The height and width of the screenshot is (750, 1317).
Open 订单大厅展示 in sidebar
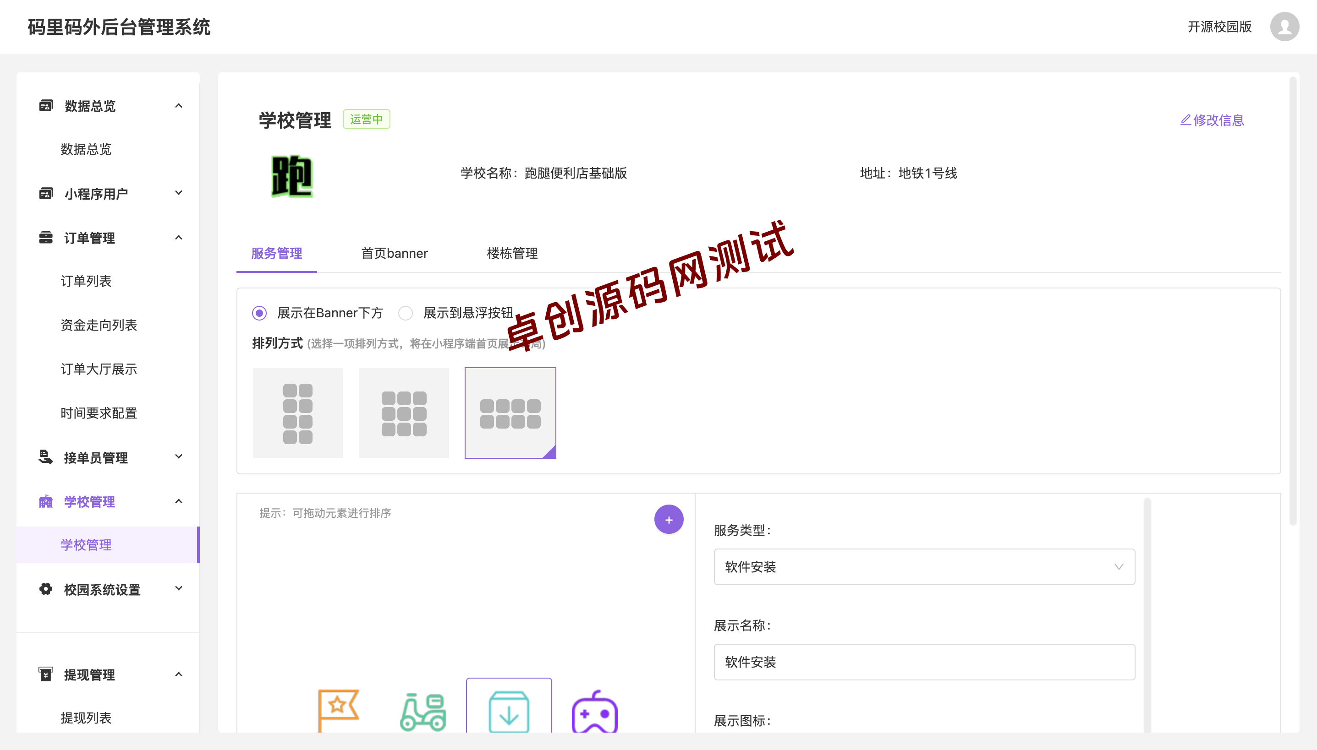coord(99,369)
